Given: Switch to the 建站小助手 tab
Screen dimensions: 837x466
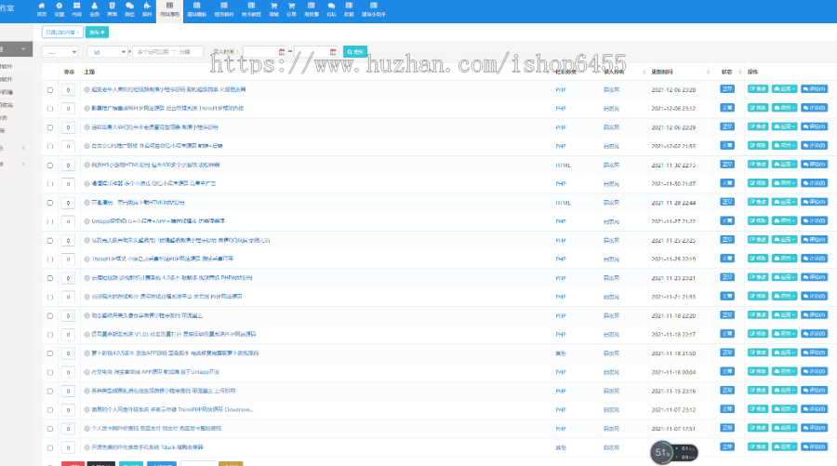Looking at the screenshot, I should (x=374, y=9).
